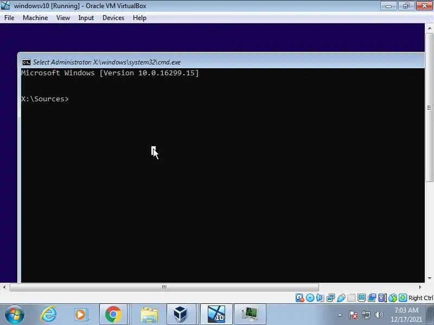Click the vertical scrollbar up arrow
The height and width of the screenshot is (325, 434).
429,28
